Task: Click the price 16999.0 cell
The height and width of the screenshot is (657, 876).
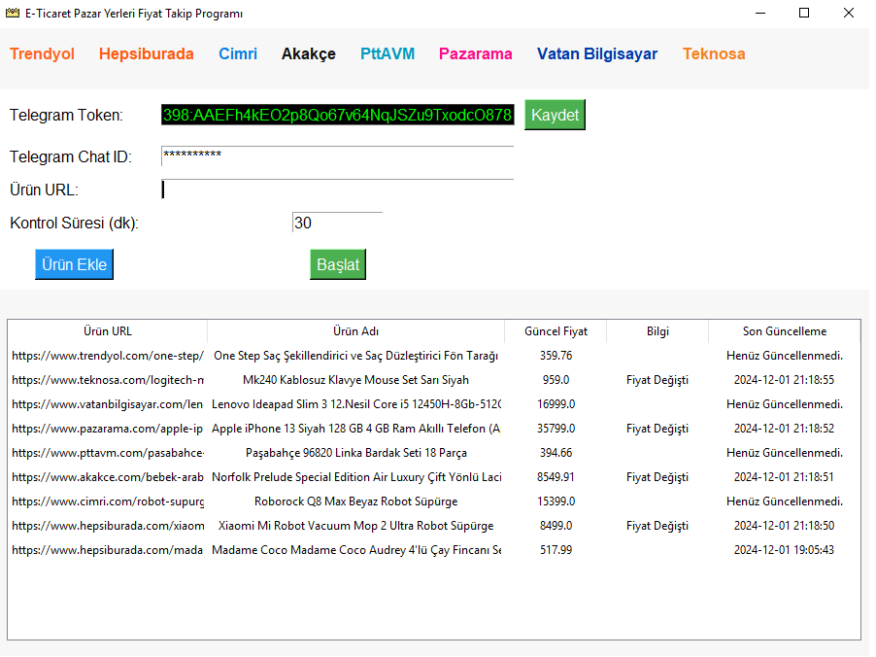Action: click(556, 404)
